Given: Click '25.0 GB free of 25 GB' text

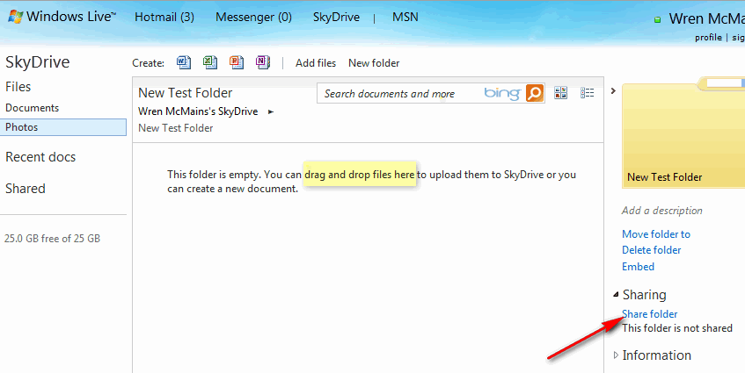Looking at the screenshot, I should [x=52, y=239].
